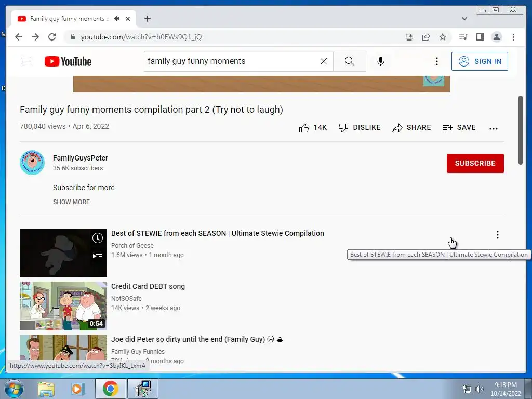Click the DISLIKE button
Viewport: 532px width, 399px height.
(360, 128)
